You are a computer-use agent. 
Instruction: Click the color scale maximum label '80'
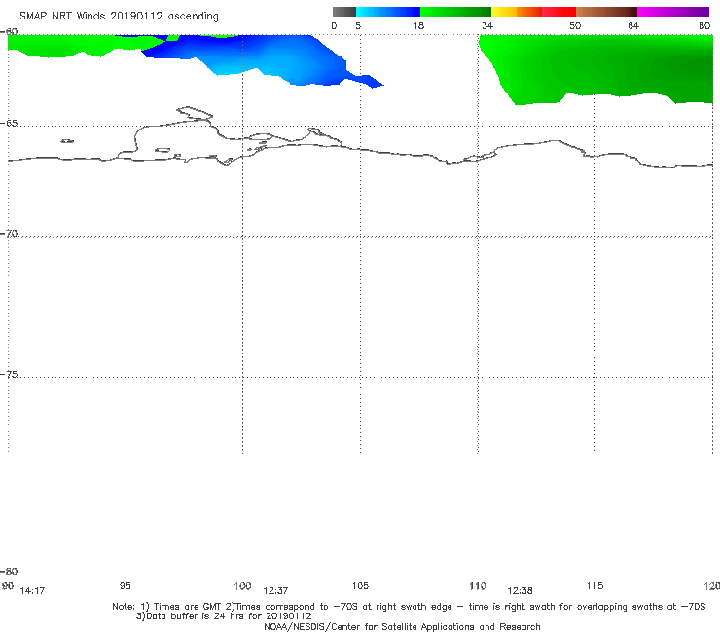click(704, 25)
